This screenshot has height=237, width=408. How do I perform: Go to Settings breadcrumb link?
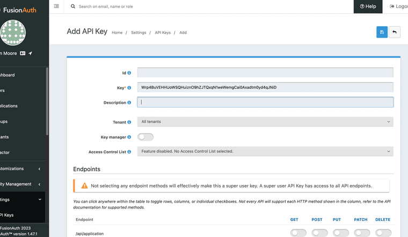[139, 33]
